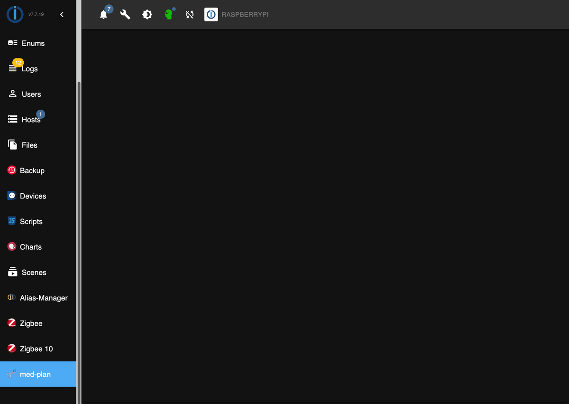Open the Hosts page showing 1 badge

coord(30,120)
